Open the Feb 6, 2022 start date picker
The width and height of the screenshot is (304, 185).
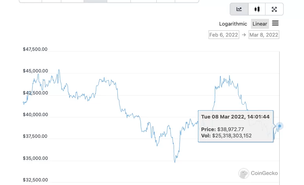click(x=224, y=35)
